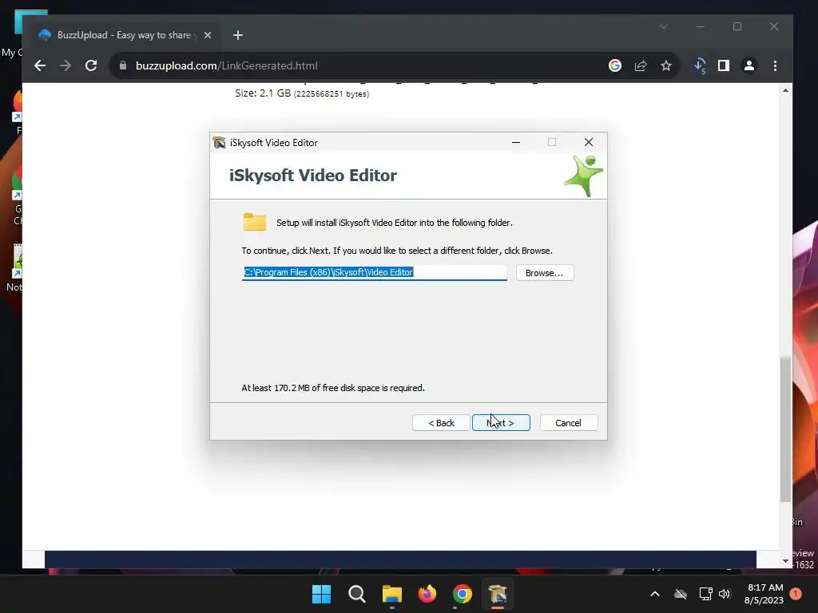Open the notification badge in taskbar

coord(796,594)
